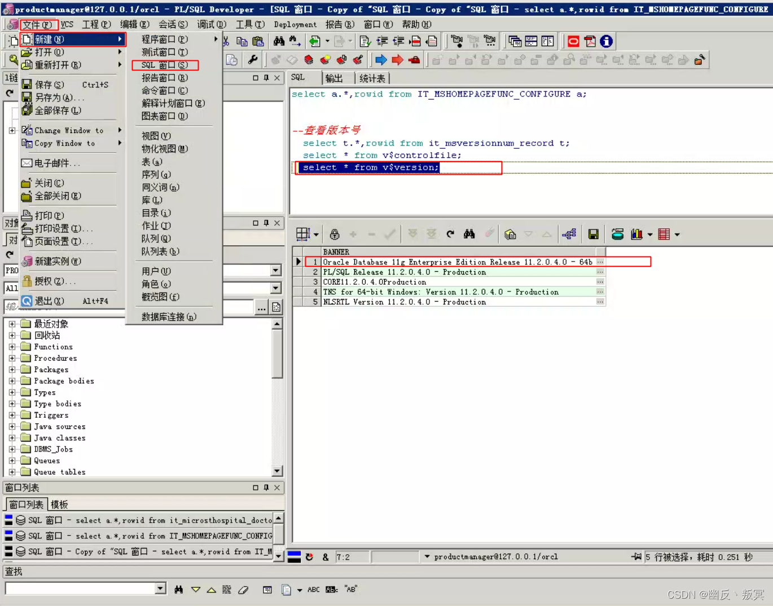Select the Rollback icon in the toolbar

click(x=415, y=60)
